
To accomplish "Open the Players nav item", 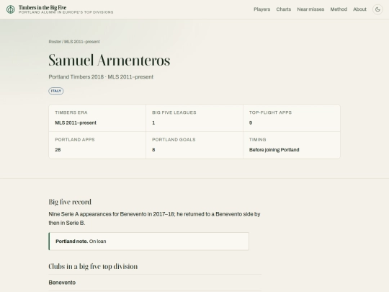I will (261, 9).
